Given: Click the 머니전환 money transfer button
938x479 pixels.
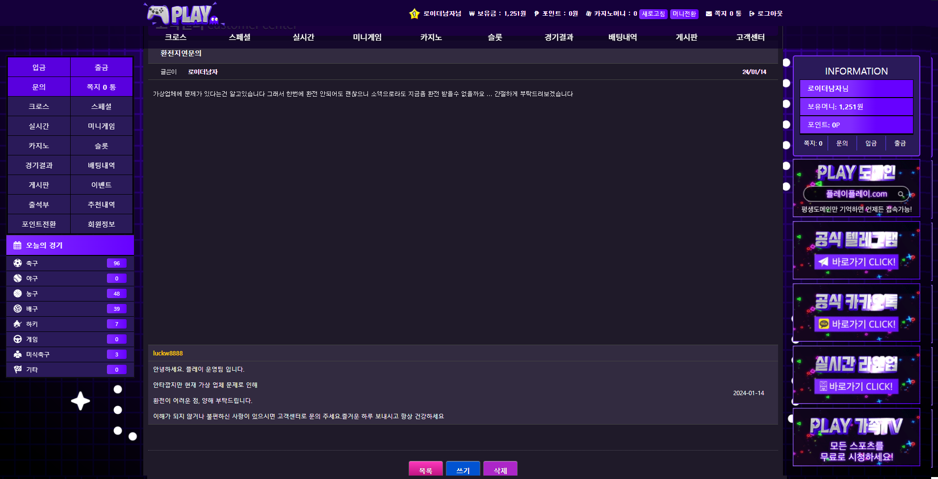Looking at the screenshot, I should tap(685, 14).
